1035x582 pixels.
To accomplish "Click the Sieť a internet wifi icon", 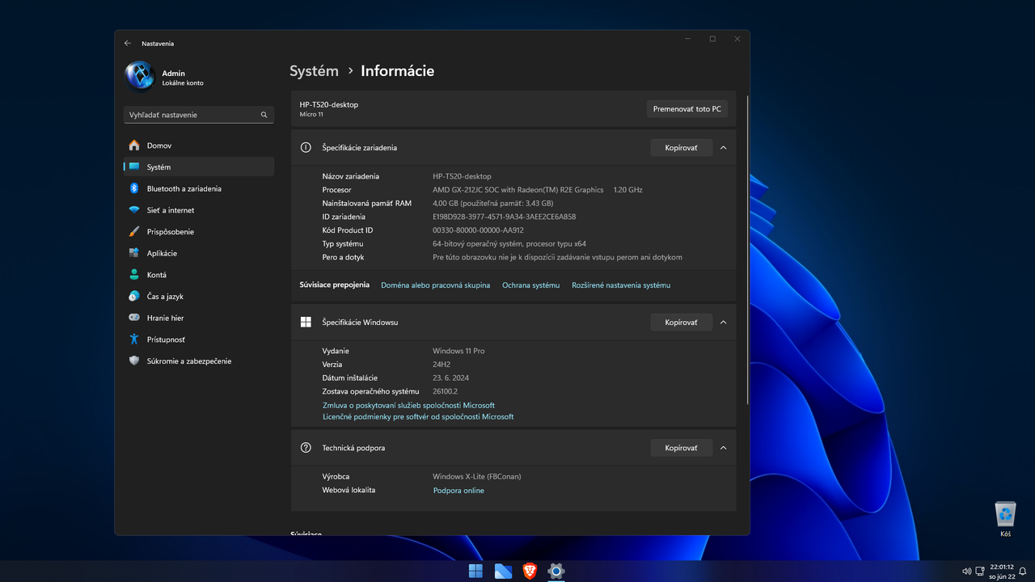I will pos(134,210).
